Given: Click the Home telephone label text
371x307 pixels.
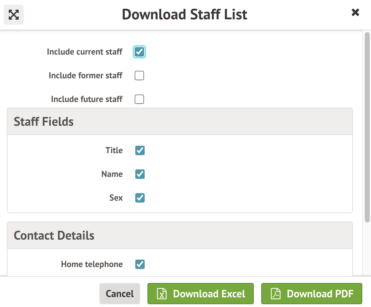Looking at the screenshot, I should click(x=92, y=265).
